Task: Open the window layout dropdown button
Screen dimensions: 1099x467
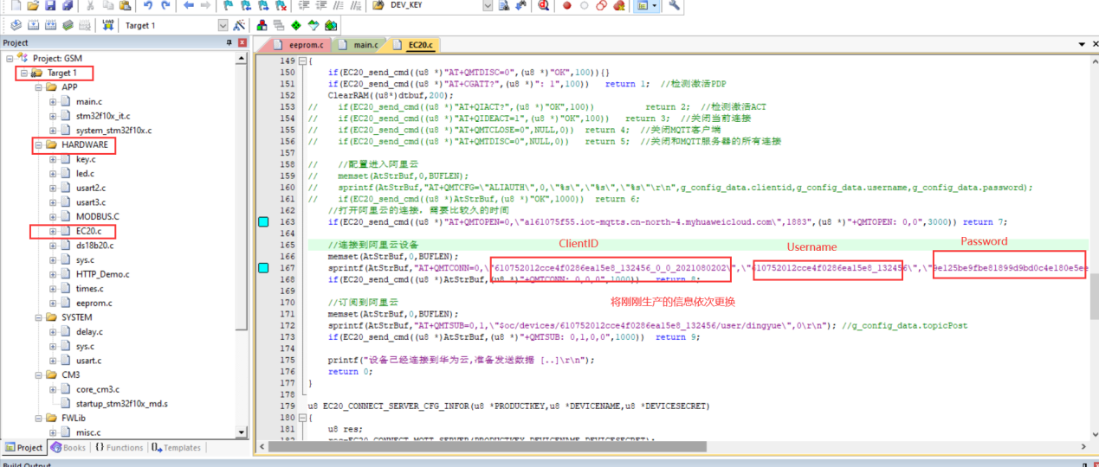Action: pyautogui.click(x=654, y=5)
